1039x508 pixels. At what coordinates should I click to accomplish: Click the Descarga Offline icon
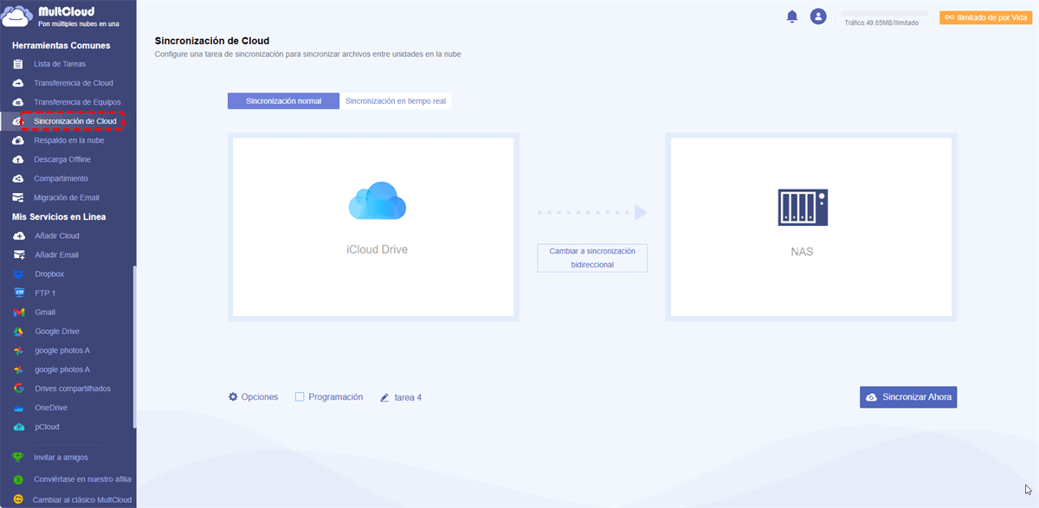point(18,159)
